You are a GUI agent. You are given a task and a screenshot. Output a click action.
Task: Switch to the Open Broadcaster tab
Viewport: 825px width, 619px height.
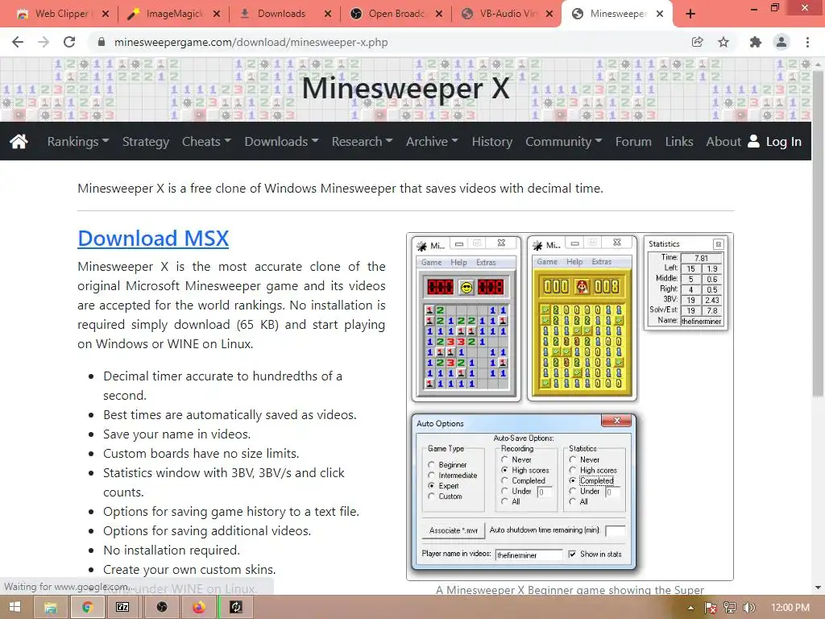tap(396, 15)
